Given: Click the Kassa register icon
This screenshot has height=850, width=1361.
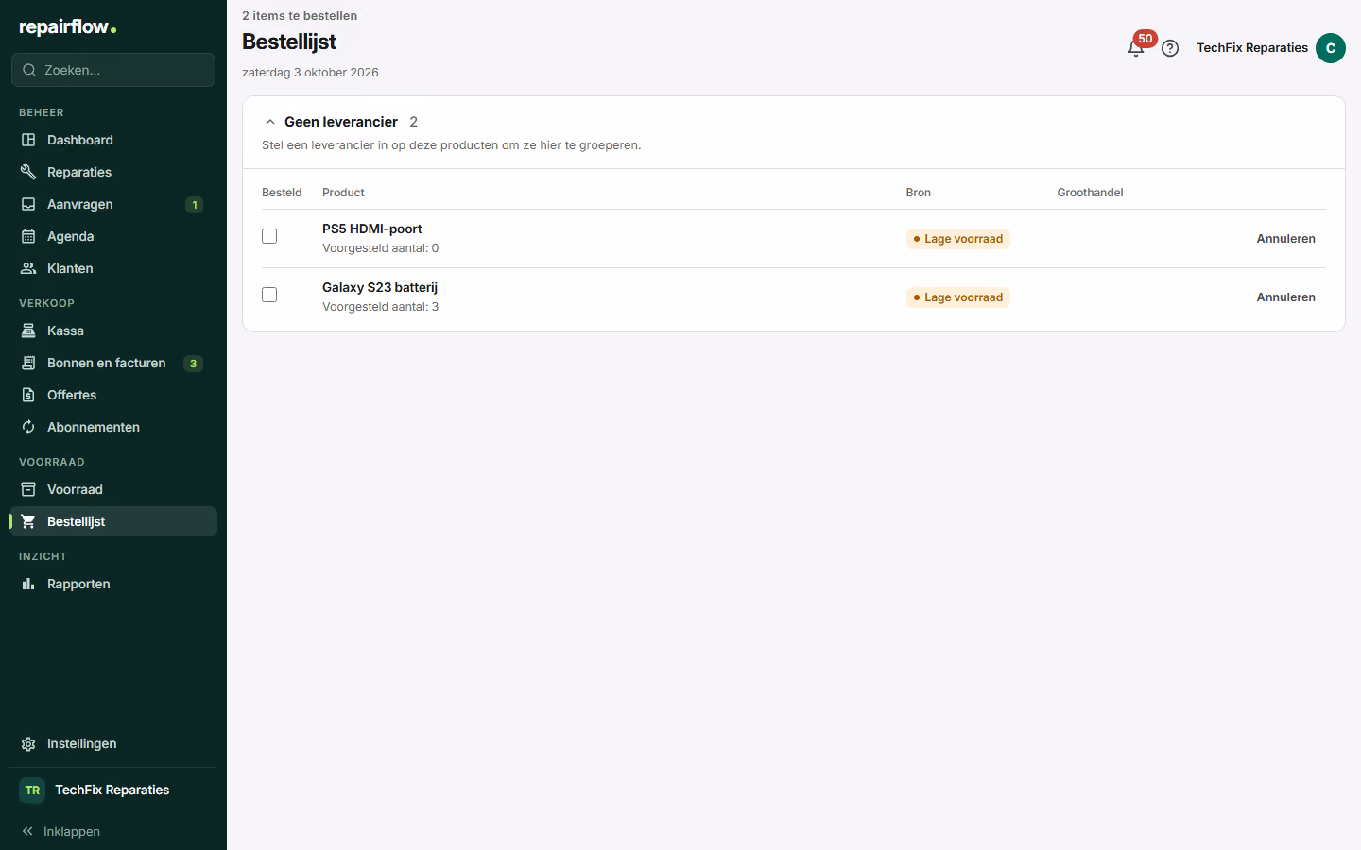Looking at the screenshot, I should (x=28, y=331).
